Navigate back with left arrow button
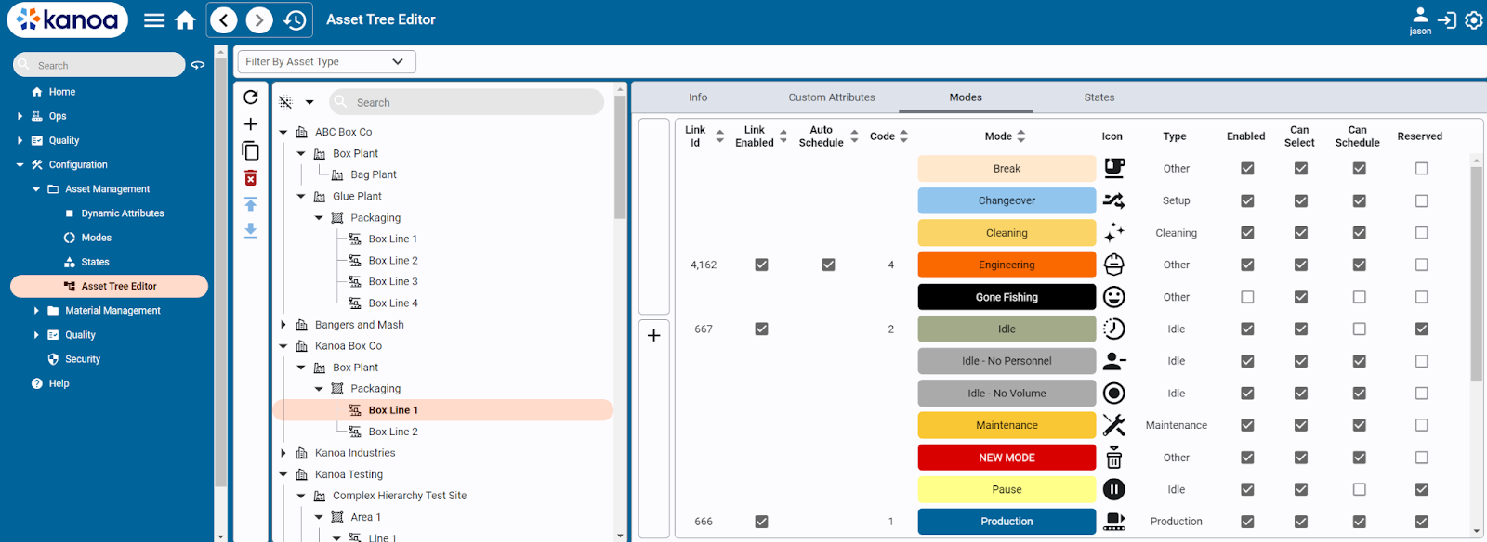Viewport: 1487px width, 542px height. coord(224,19)
